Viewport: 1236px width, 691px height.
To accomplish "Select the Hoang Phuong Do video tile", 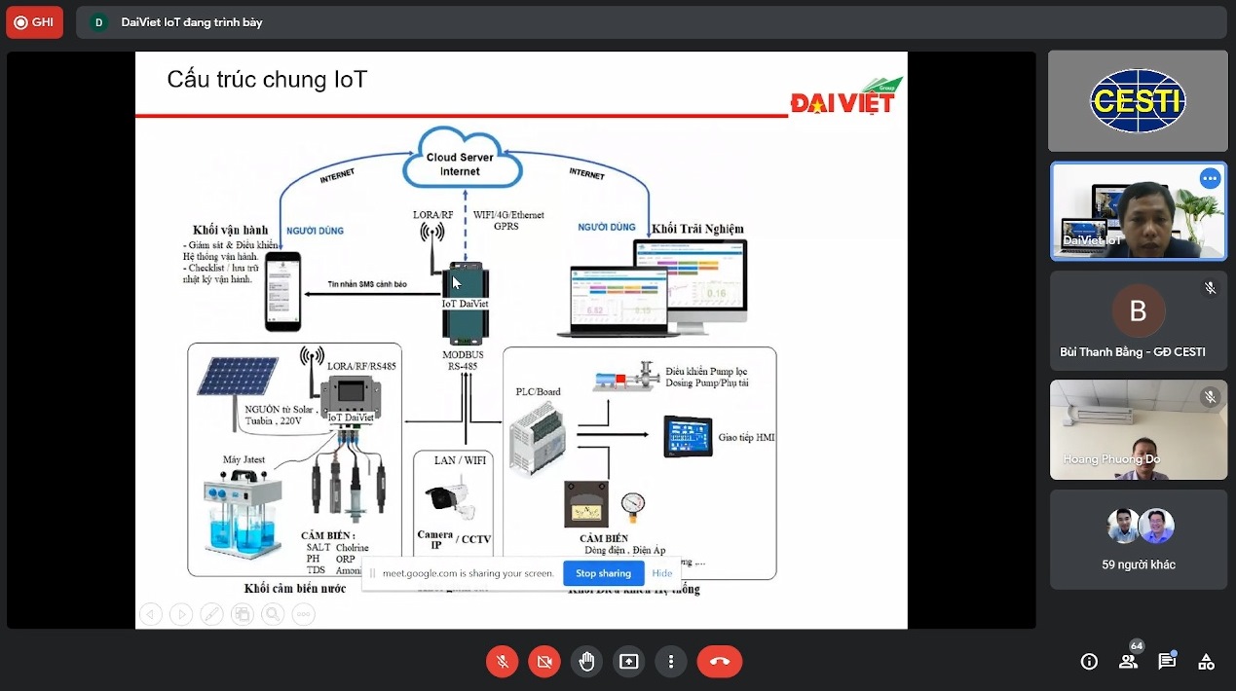I will (1138, 430).
